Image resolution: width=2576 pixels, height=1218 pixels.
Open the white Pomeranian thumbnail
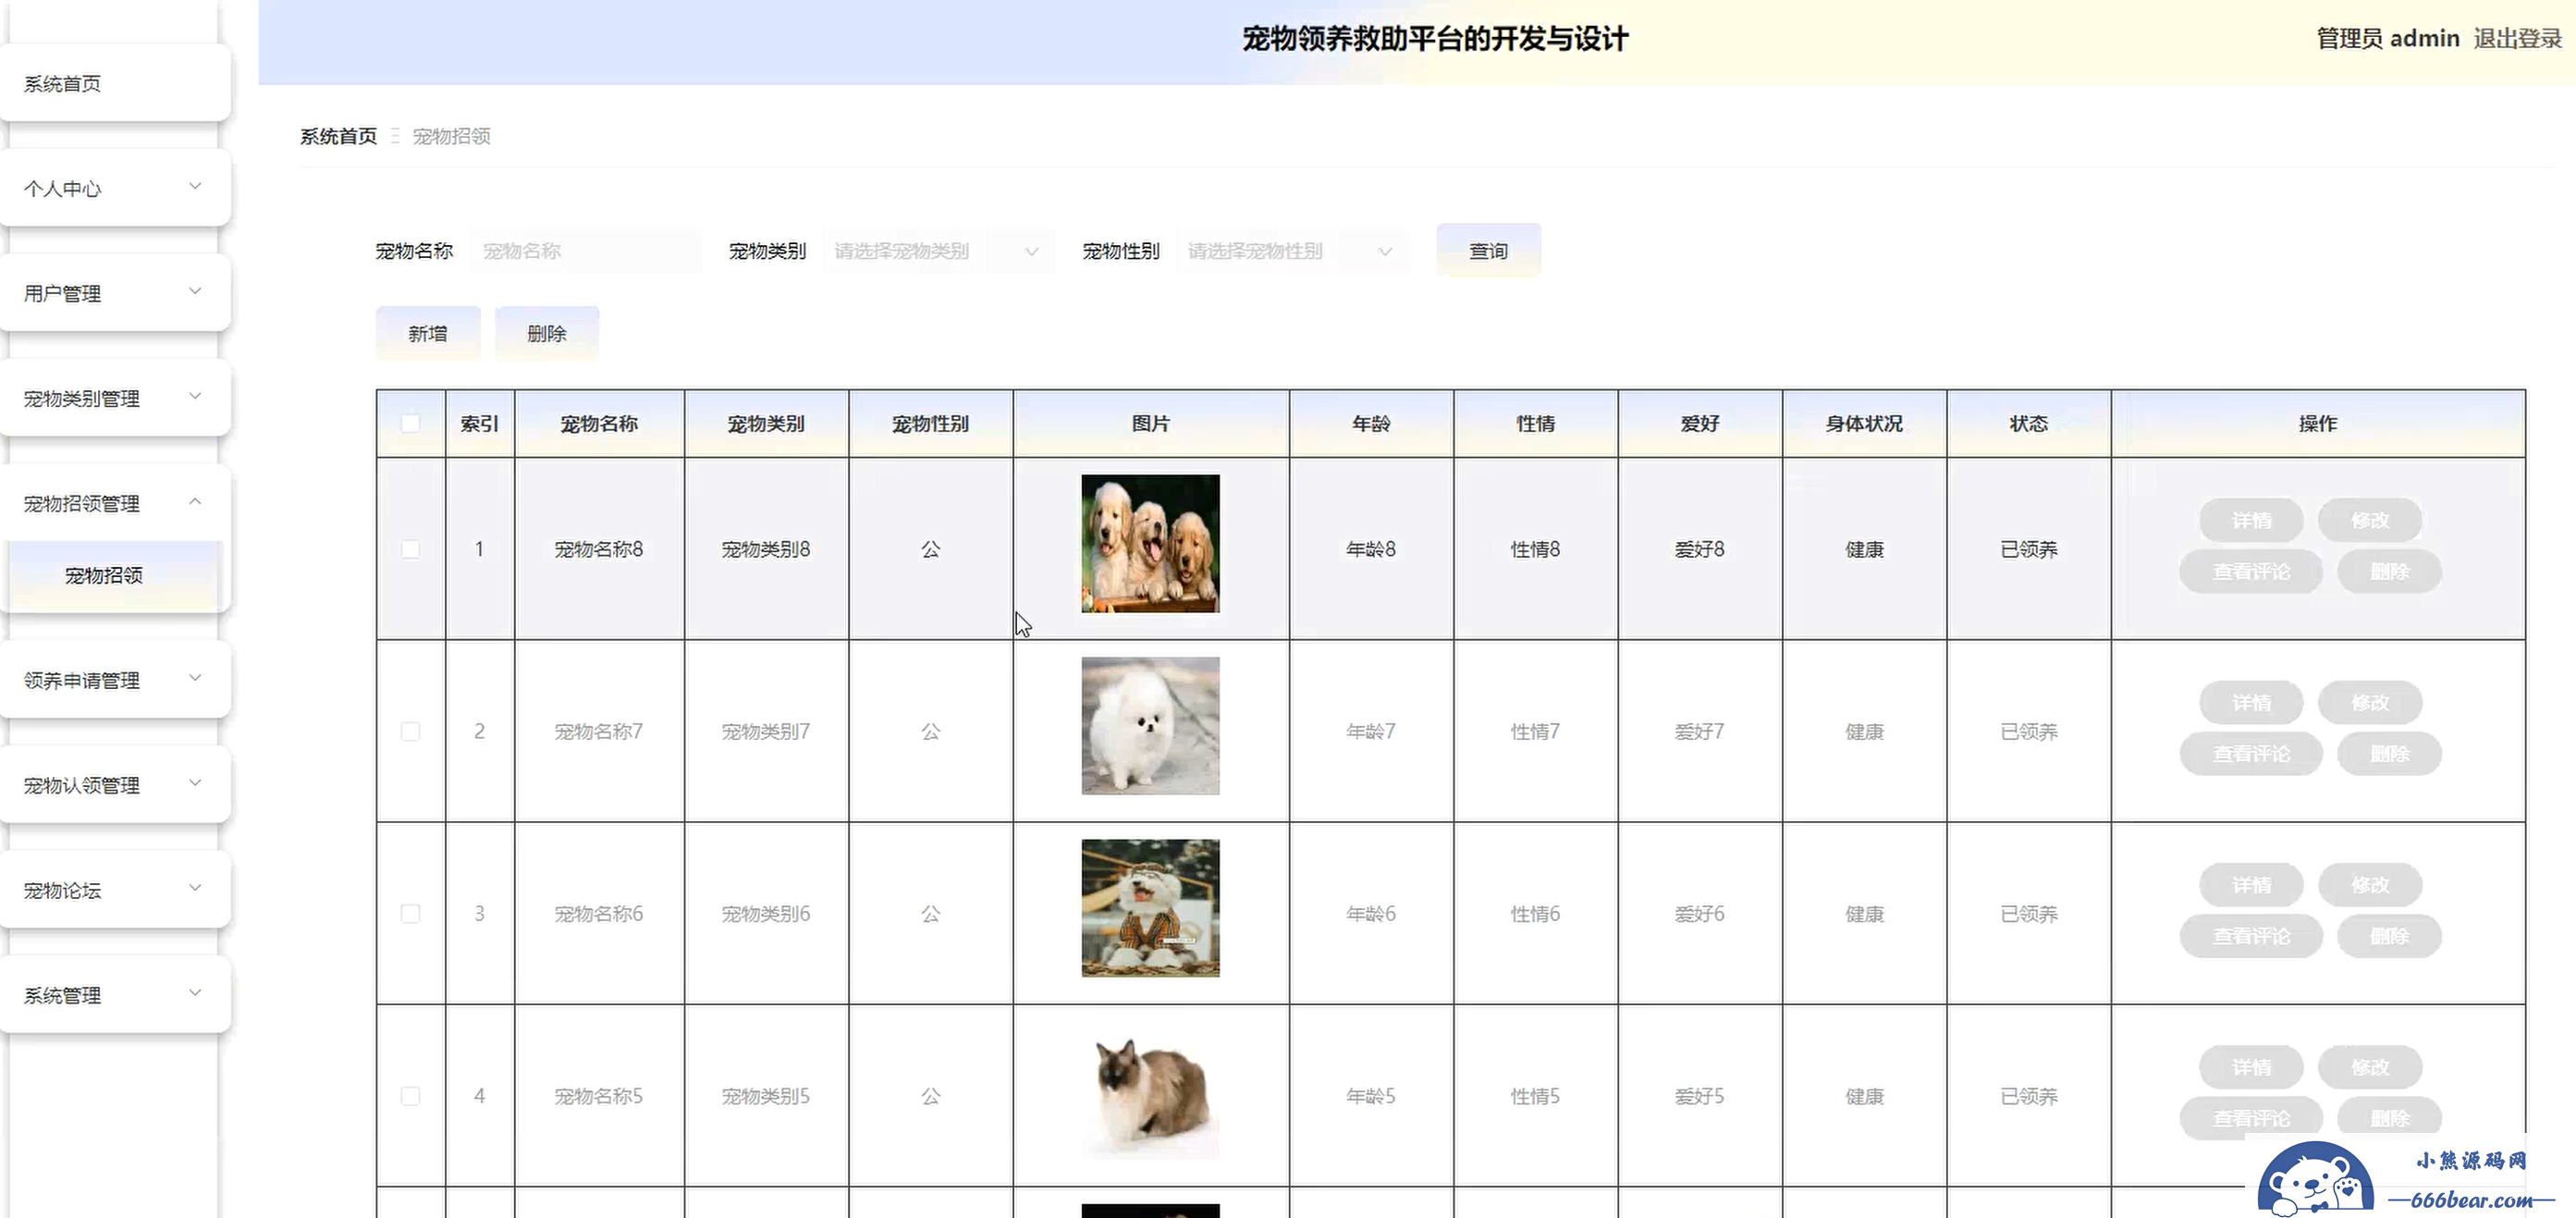1150,726
